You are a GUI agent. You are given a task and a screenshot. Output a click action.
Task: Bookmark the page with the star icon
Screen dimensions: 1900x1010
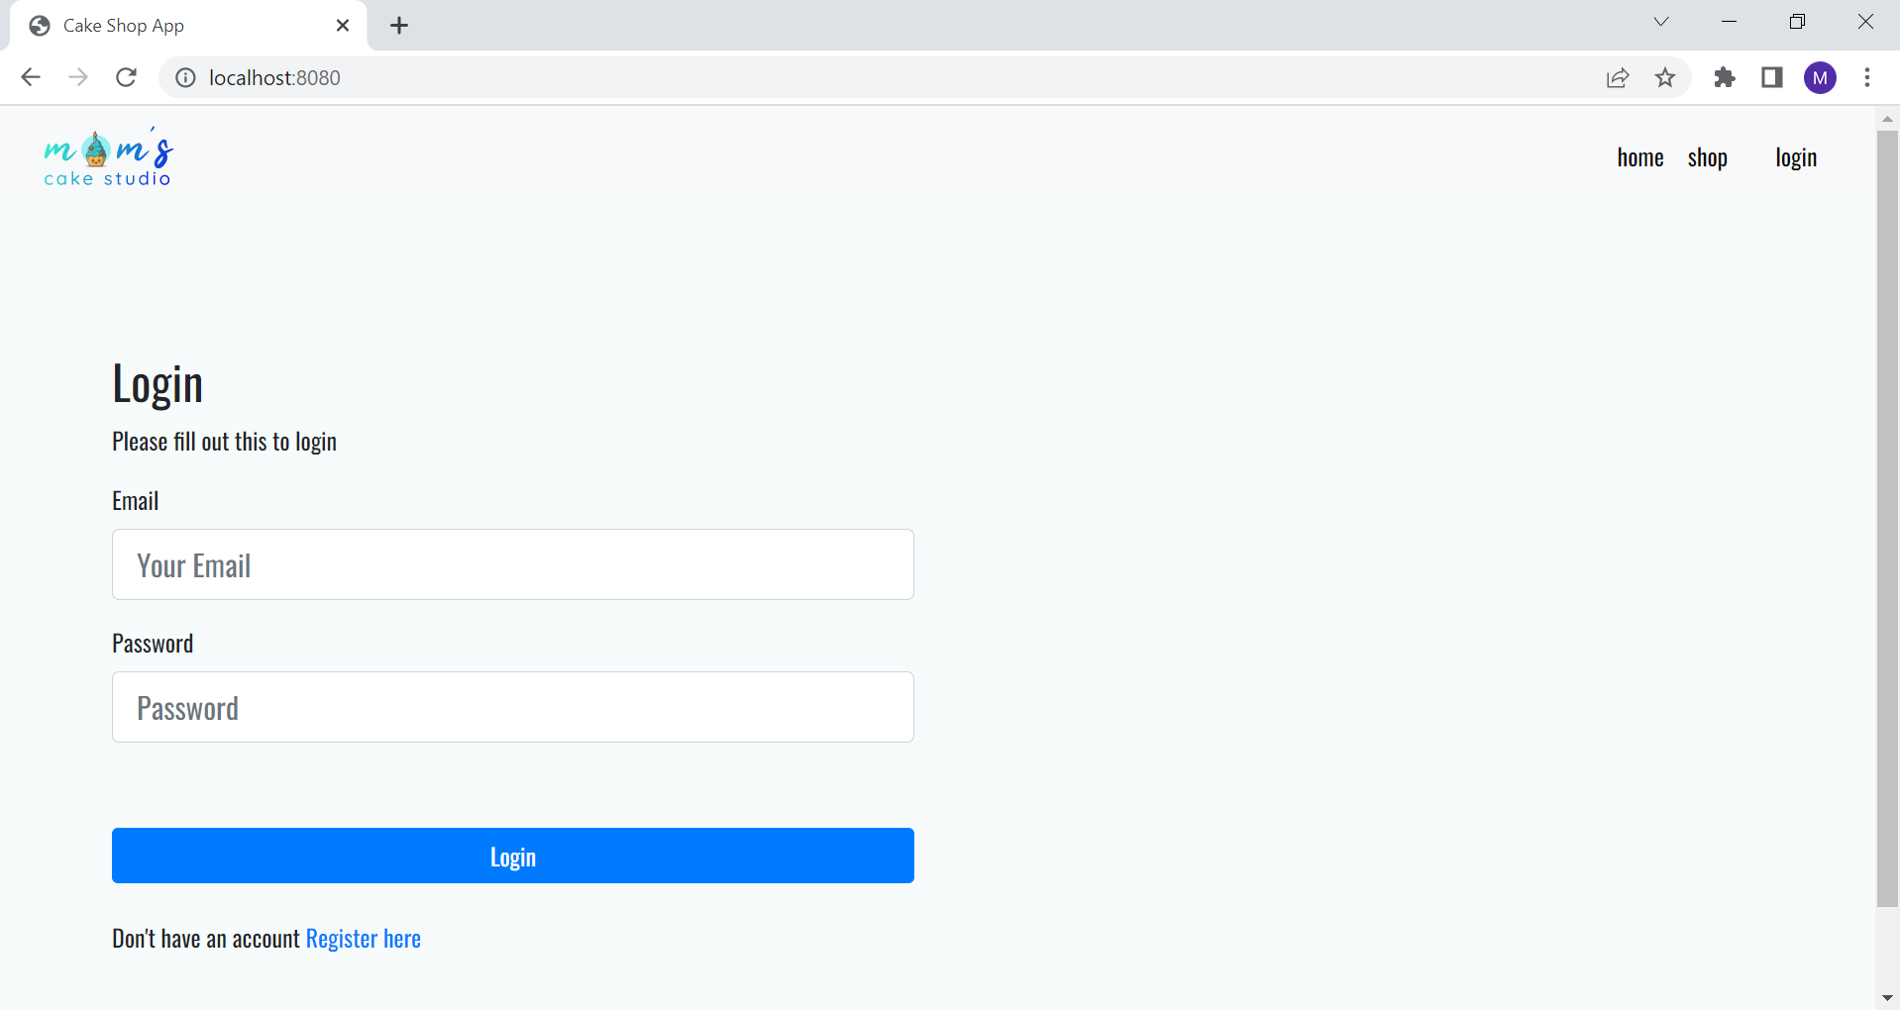[1665, 77]
